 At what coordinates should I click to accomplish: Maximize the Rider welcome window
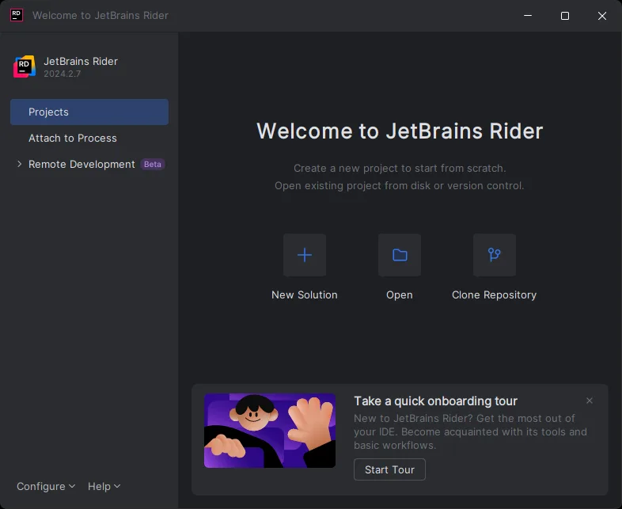point(565,16)
